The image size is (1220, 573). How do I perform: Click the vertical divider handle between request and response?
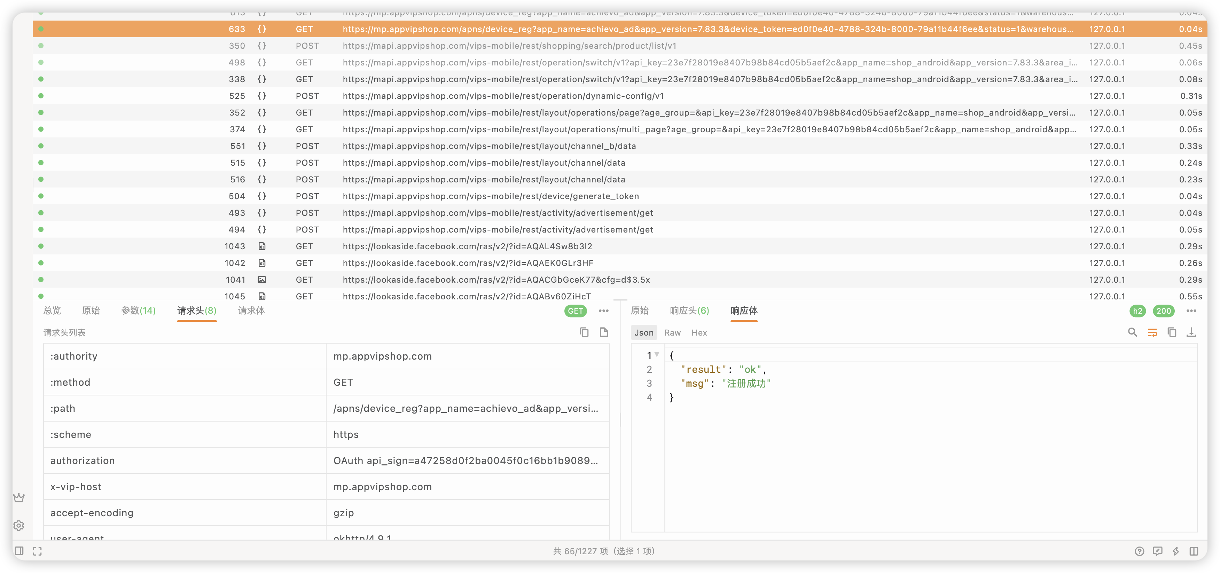620,419
